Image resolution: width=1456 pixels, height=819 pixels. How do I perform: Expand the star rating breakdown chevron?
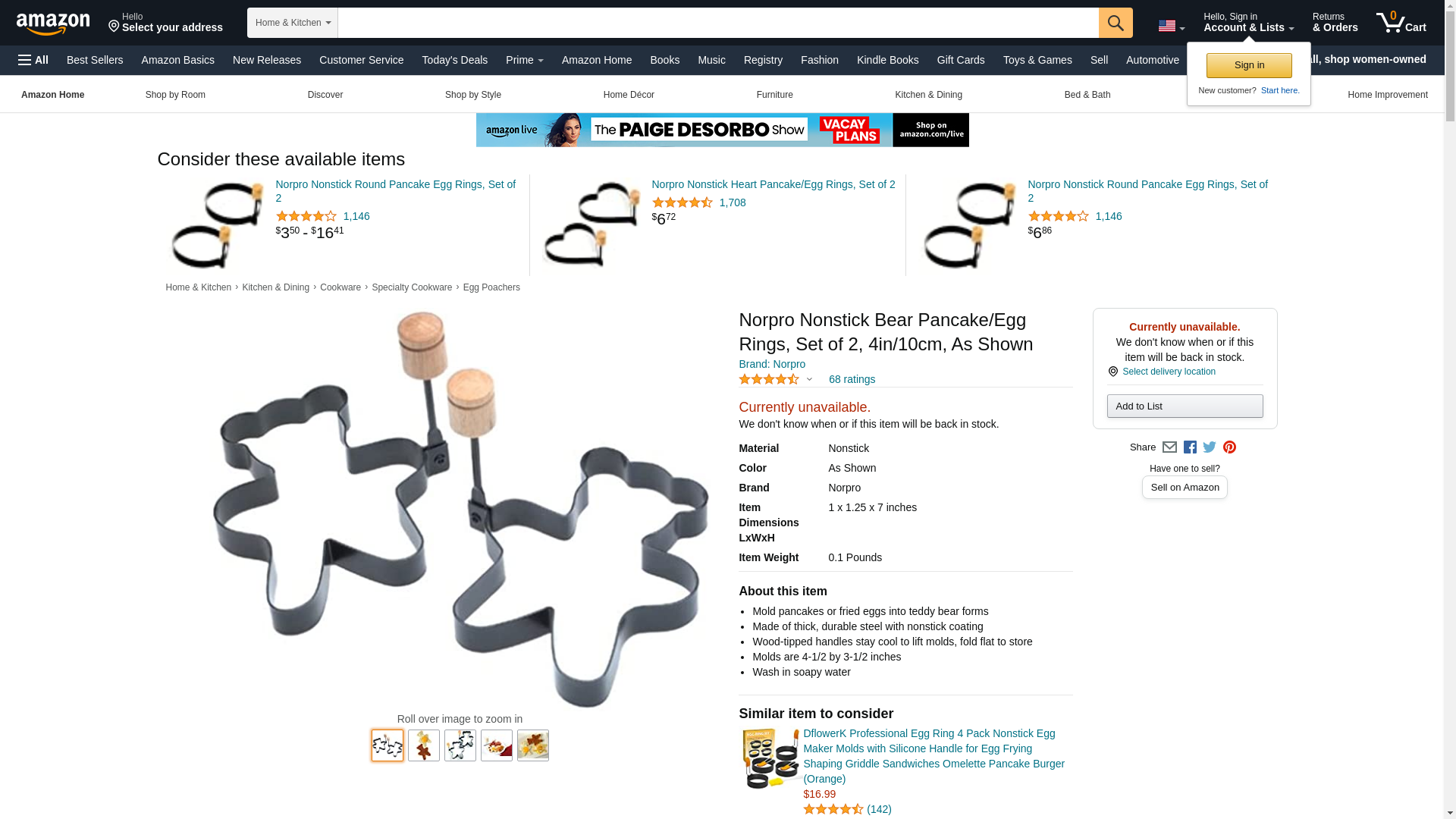[x=809, y=379]
